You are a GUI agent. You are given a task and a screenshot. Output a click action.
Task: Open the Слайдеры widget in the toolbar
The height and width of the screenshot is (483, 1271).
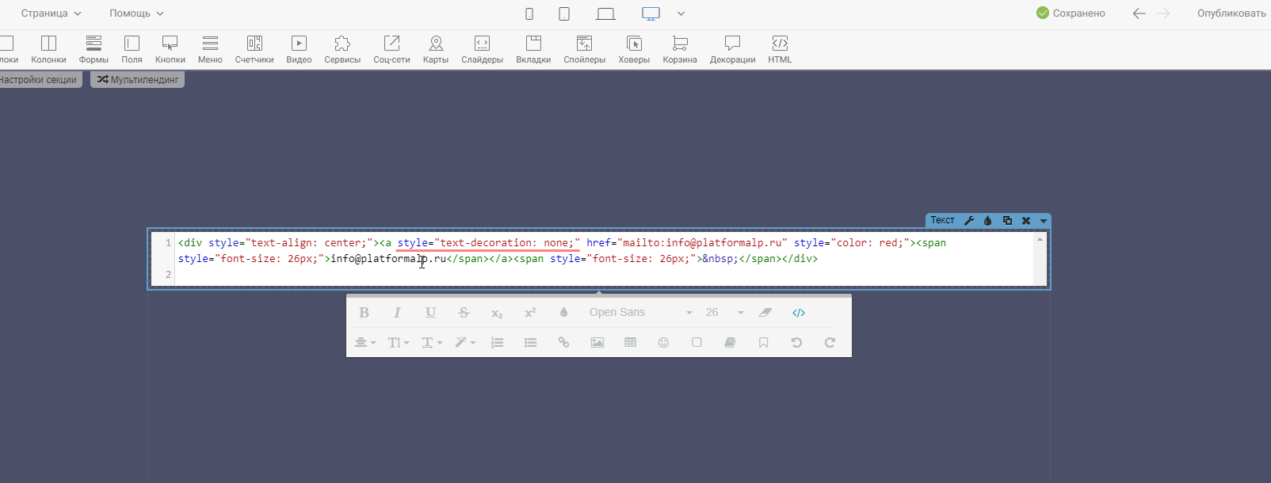[x=482, y=49]
